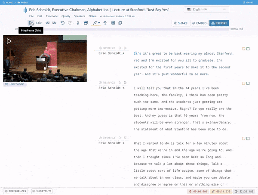Click the play overlay on video thumbnail
Screen dimensions: 258x195
[9, 41]
